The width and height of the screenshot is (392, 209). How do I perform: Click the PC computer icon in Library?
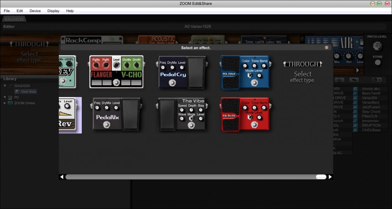pyautogui.click(x=10, y=97)
